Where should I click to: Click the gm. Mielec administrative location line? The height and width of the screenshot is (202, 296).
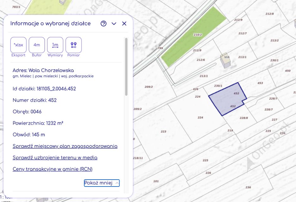tap(53, 76)
